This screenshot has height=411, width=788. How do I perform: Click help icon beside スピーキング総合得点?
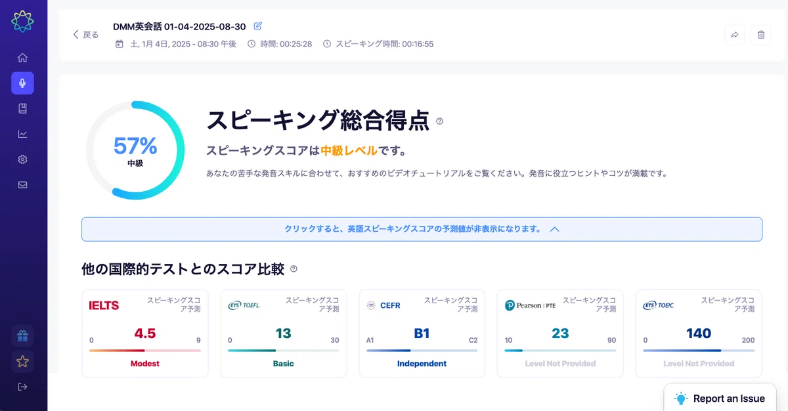tap(440, 121)
